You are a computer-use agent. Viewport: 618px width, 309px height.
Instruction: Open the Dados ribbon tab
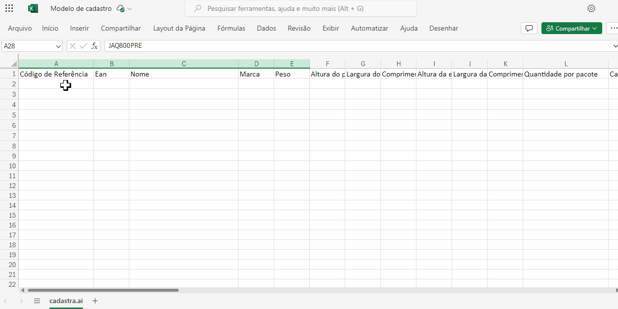266,28
